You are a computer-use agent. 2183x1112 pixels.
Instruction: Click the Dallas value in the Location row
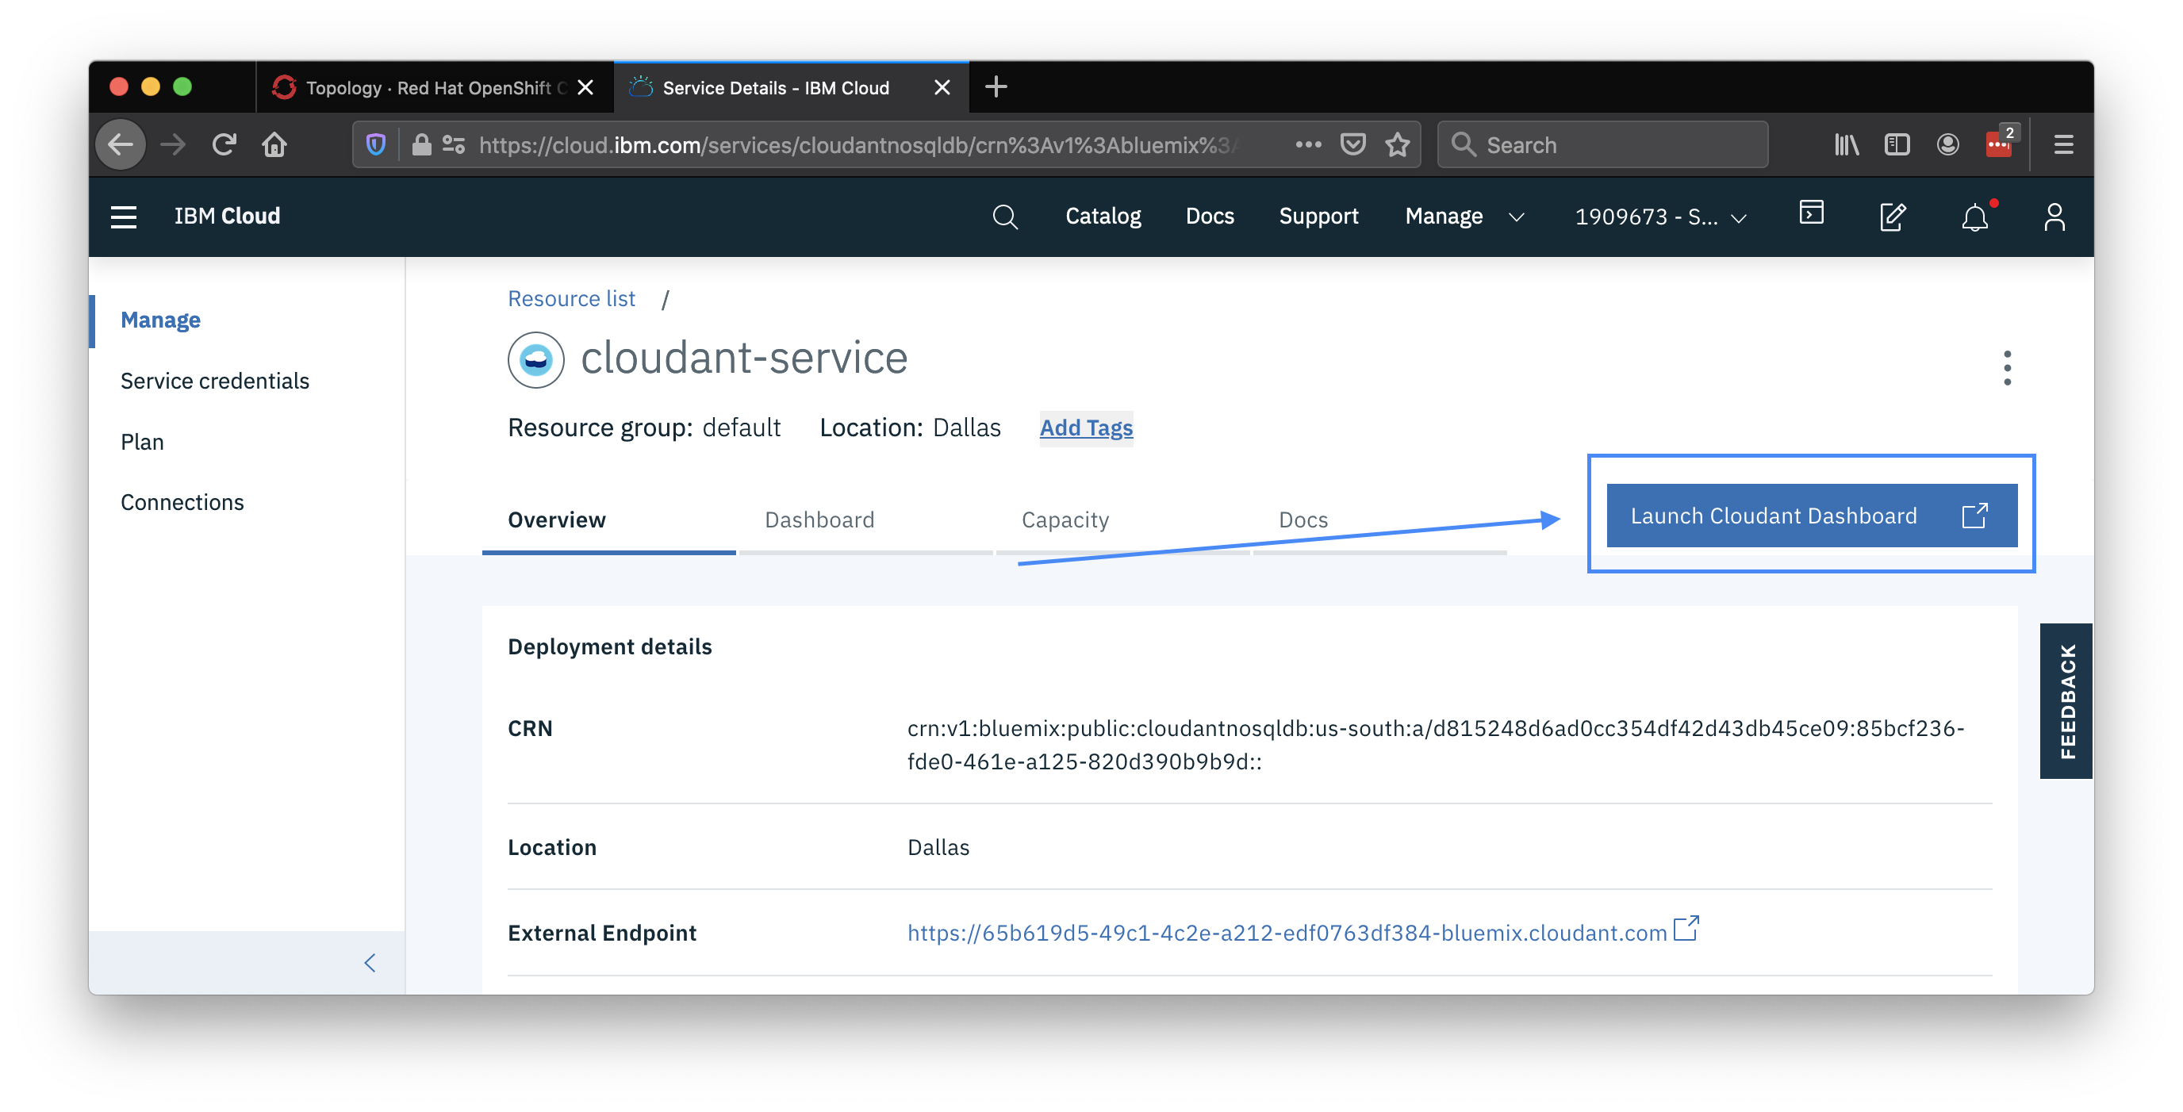tap(938, 848)
